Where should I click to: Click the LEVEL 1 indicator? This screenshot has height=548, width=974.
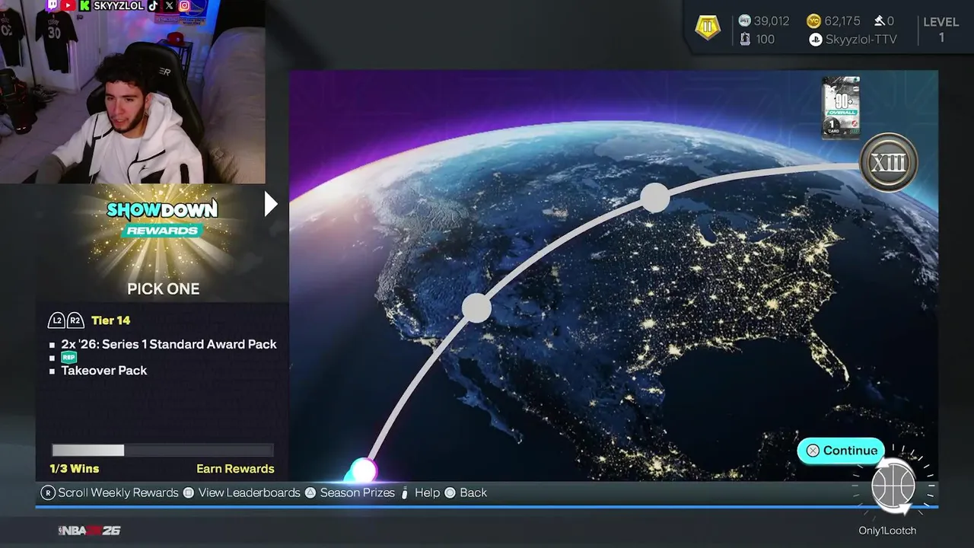[x=941, y=30]
